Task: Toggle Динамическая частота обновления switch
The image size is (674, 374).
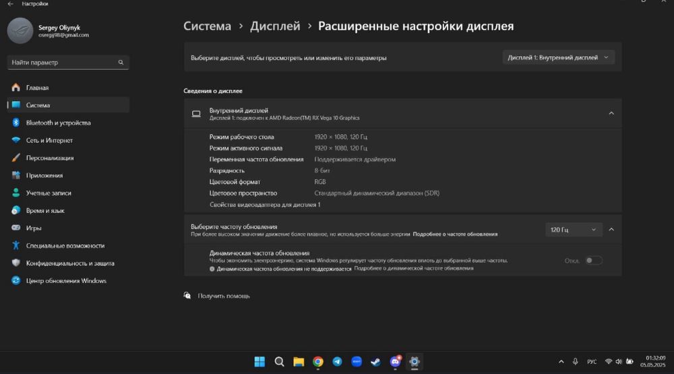Action: 594,261
